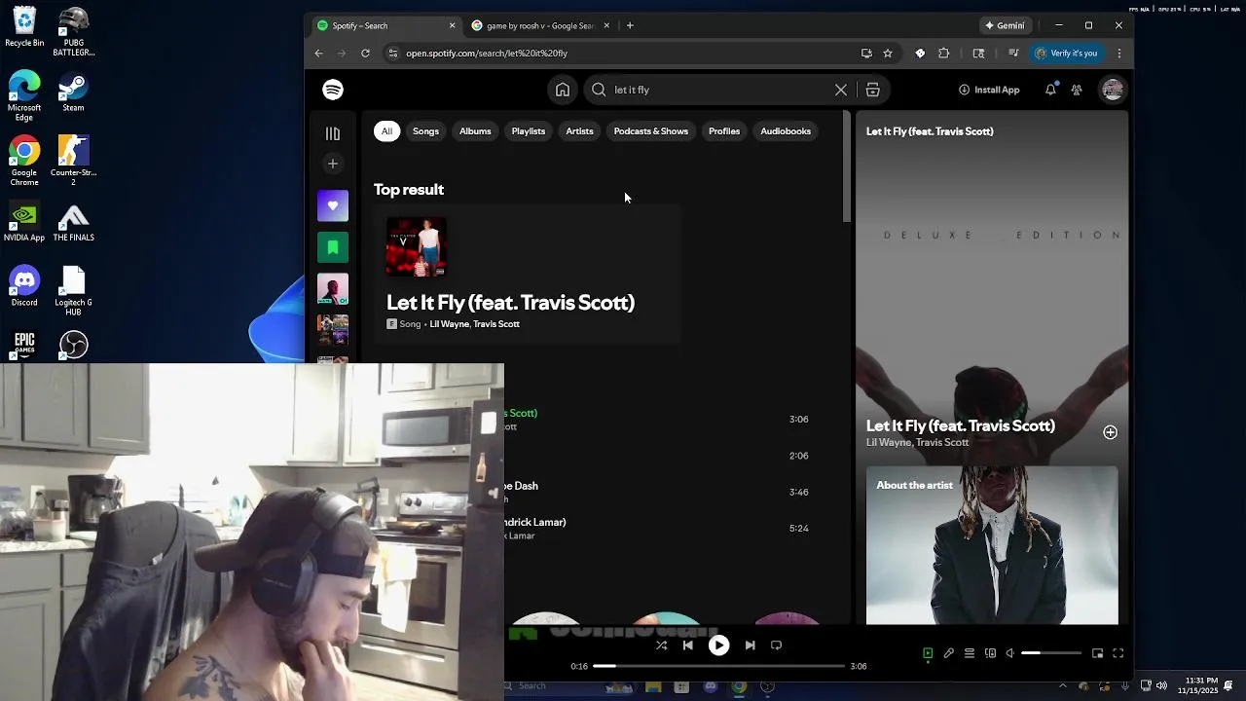Screen dimensions: 1246x701
Task: Switch to 'game by roosh v' Chrome tab
Action: pyautogui.click(x=537, y=25)
